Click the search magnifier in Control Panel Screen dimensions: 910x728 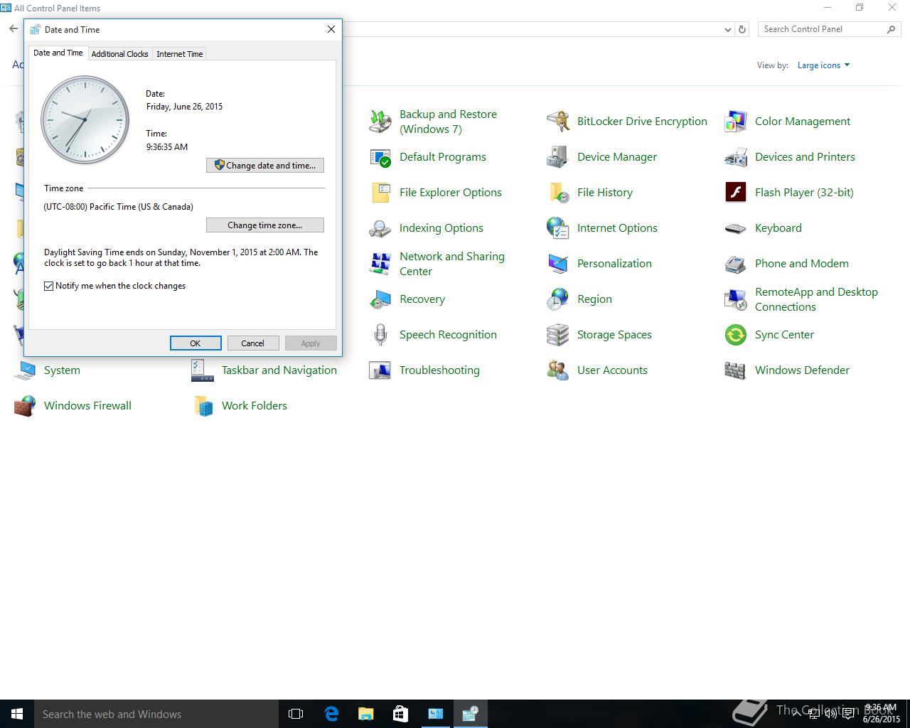[891, 29]
